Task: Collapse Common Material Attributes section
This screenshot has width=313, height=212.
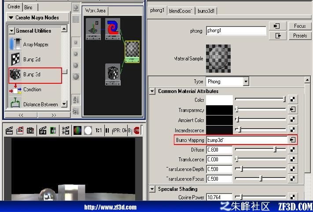Action: coord(152,91)
